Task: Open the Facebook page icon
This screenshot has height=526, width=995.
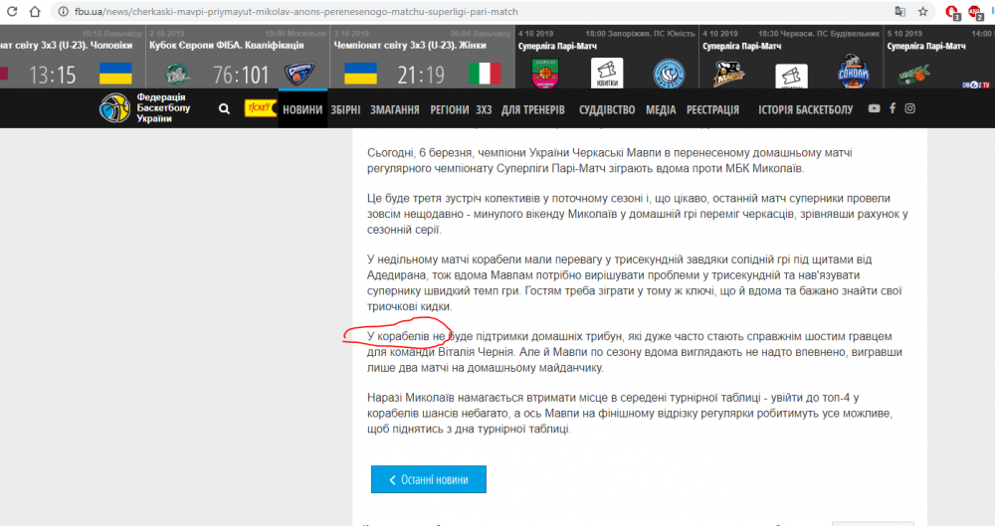Action: (893, 108)
